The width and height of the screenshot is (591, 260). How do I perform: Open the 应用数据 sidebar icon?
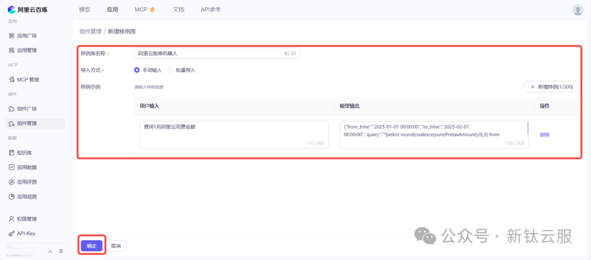[x=11, y=167]
